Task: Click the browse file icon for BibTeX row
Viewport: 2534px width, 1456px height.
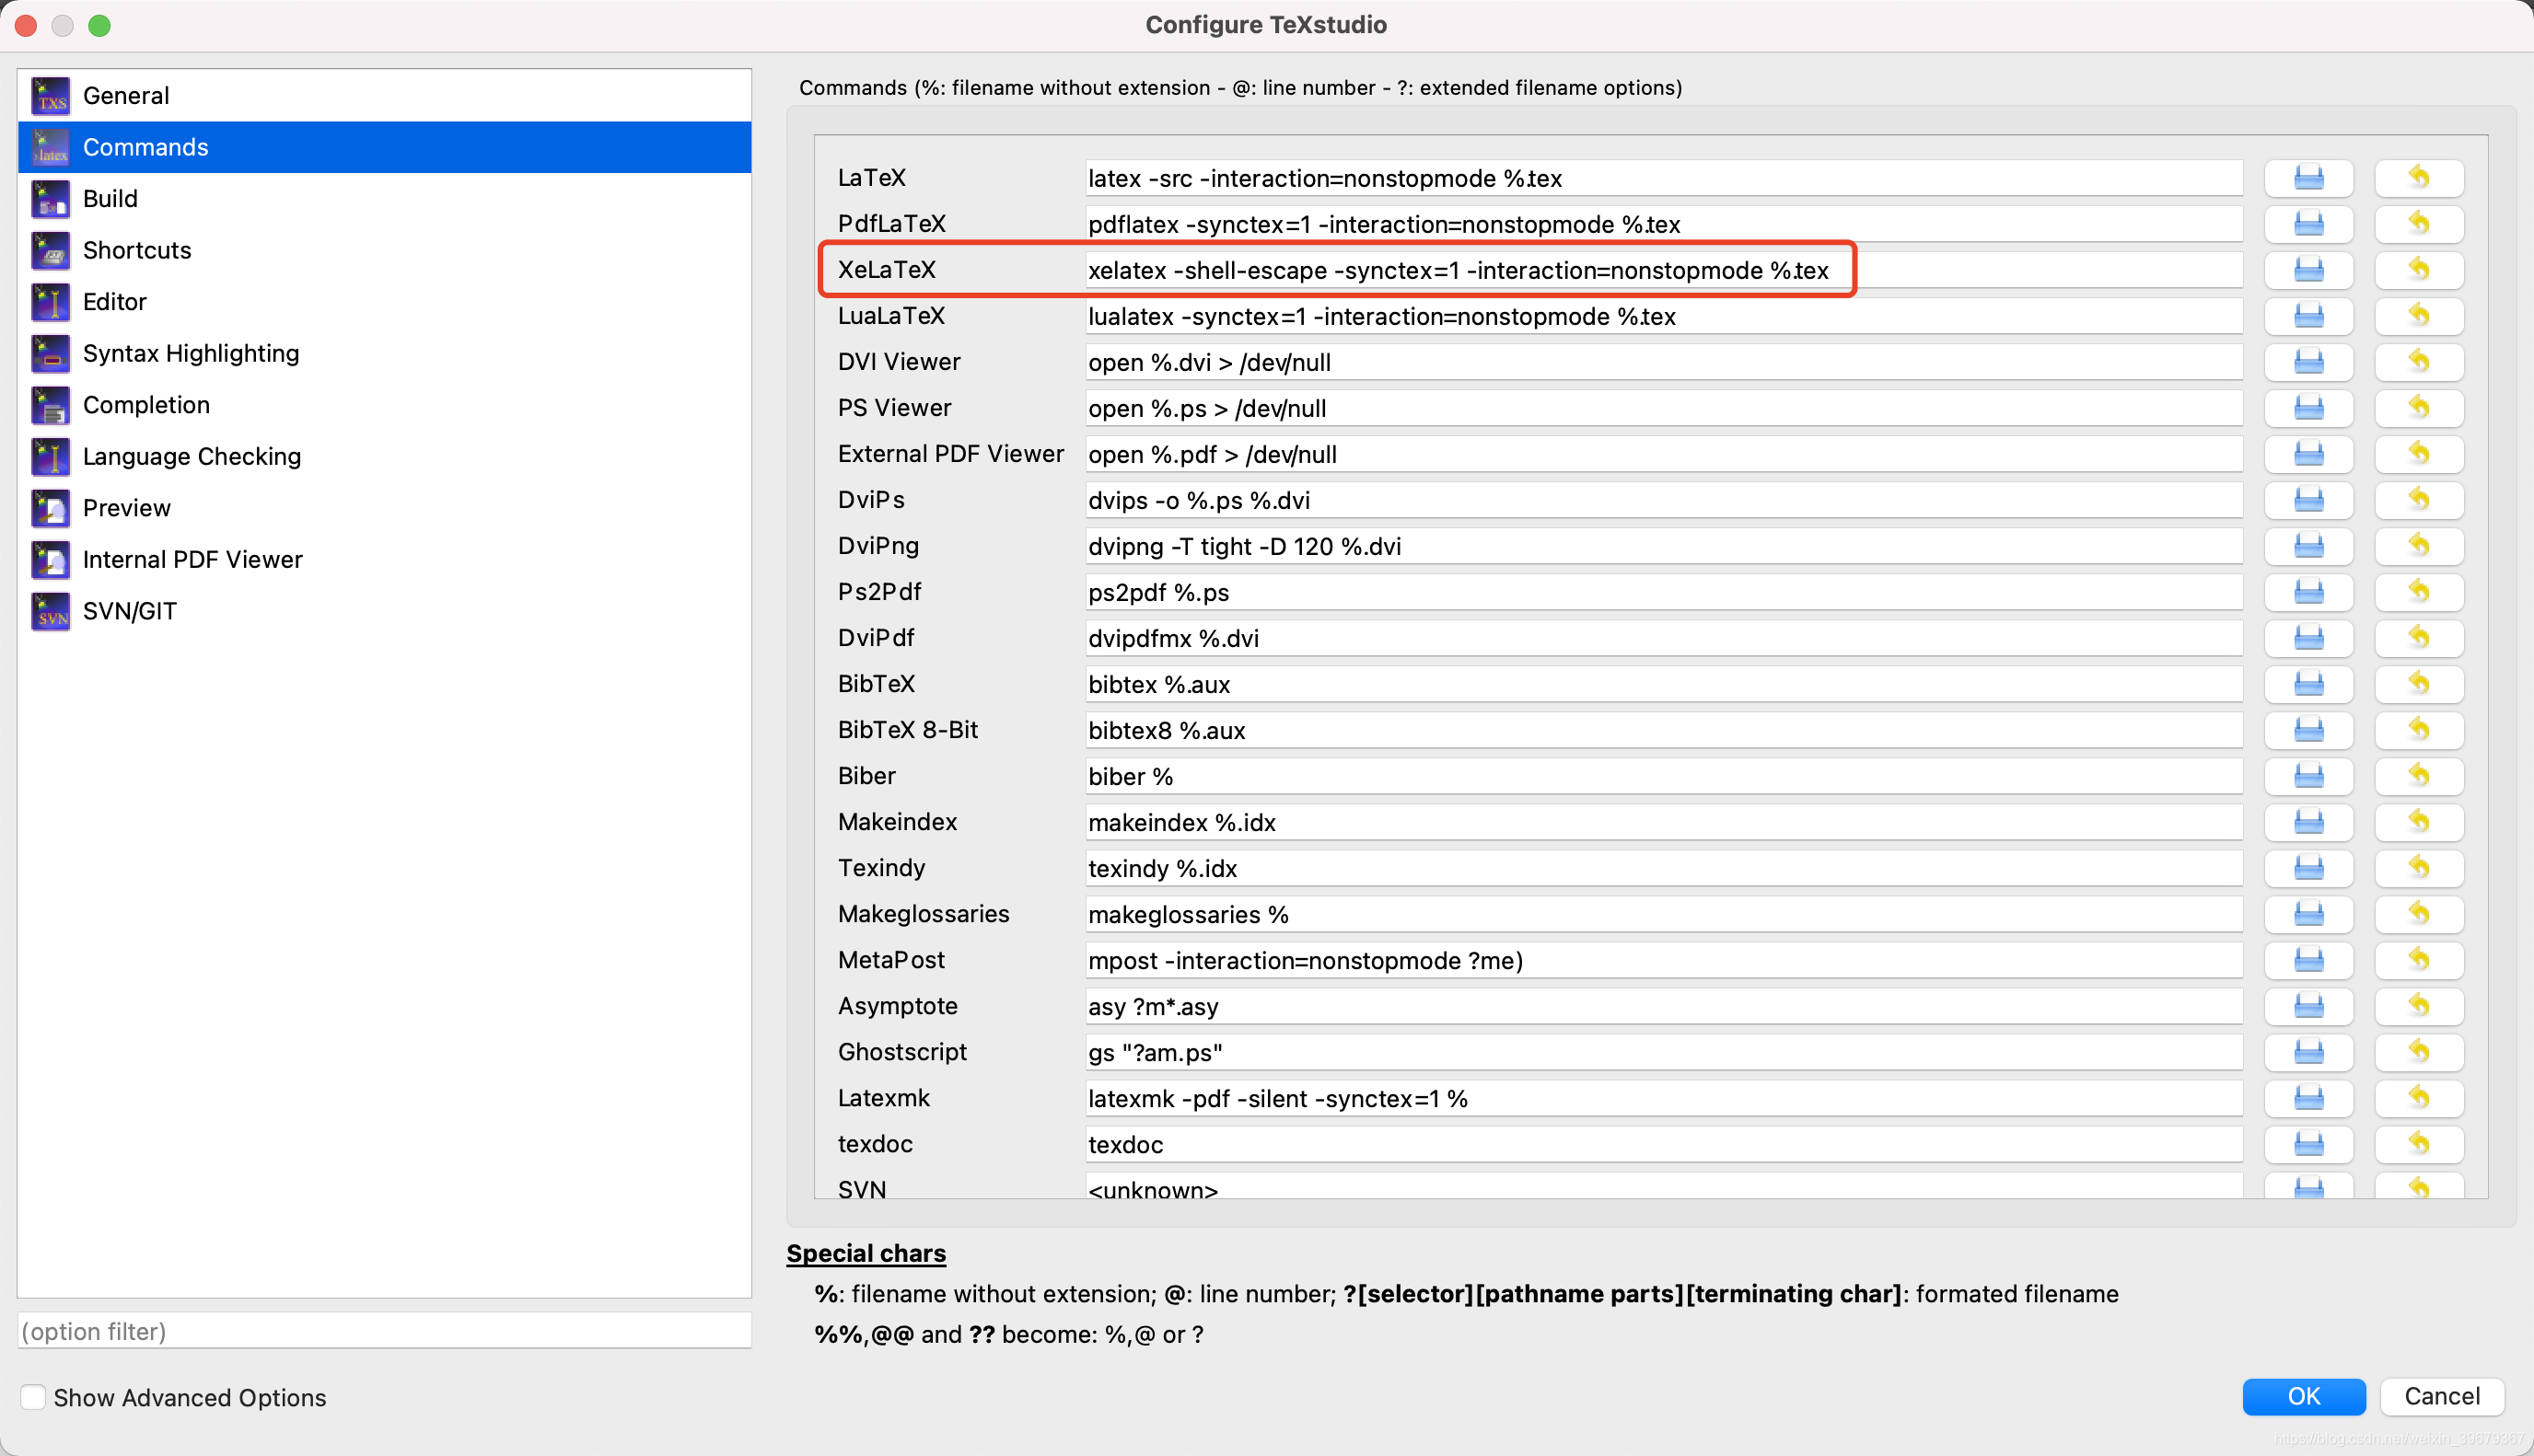Action: click(x=2307, y=684)
